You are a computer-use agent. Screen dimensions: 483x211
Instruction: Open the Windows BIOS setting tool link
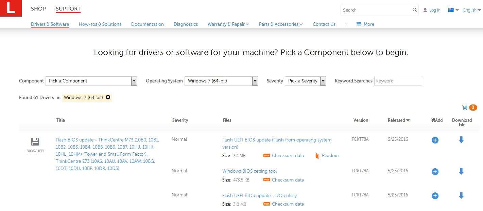tap(249, 171)
